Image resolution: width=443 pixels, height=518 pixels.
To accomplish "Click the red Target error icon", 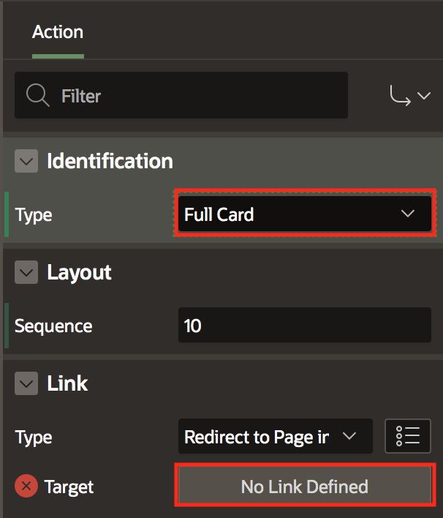I will point(26,487).
